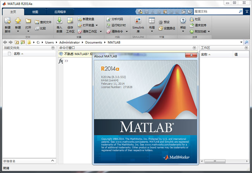
Task: Click Help icon in quick access toolbar
Action: [190, 12]
